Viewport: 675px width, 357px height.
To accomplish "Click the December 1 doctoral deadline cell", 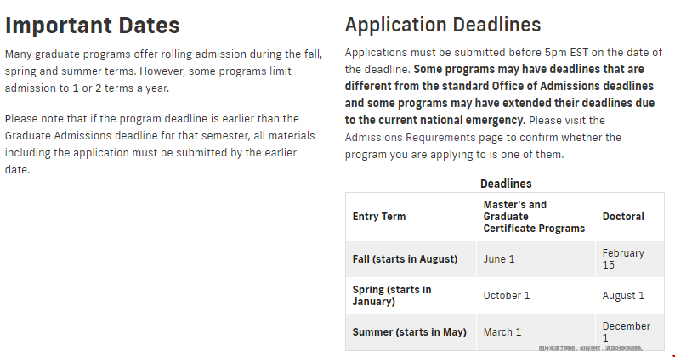I will pos(626,332).
